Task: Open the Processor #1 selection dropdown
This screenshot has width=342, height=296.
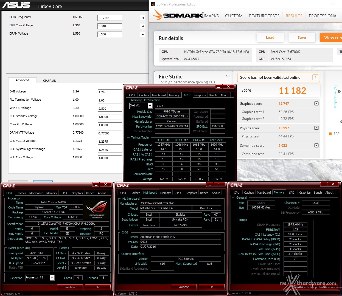Action: pyautogui.click(x=52, y=278)
